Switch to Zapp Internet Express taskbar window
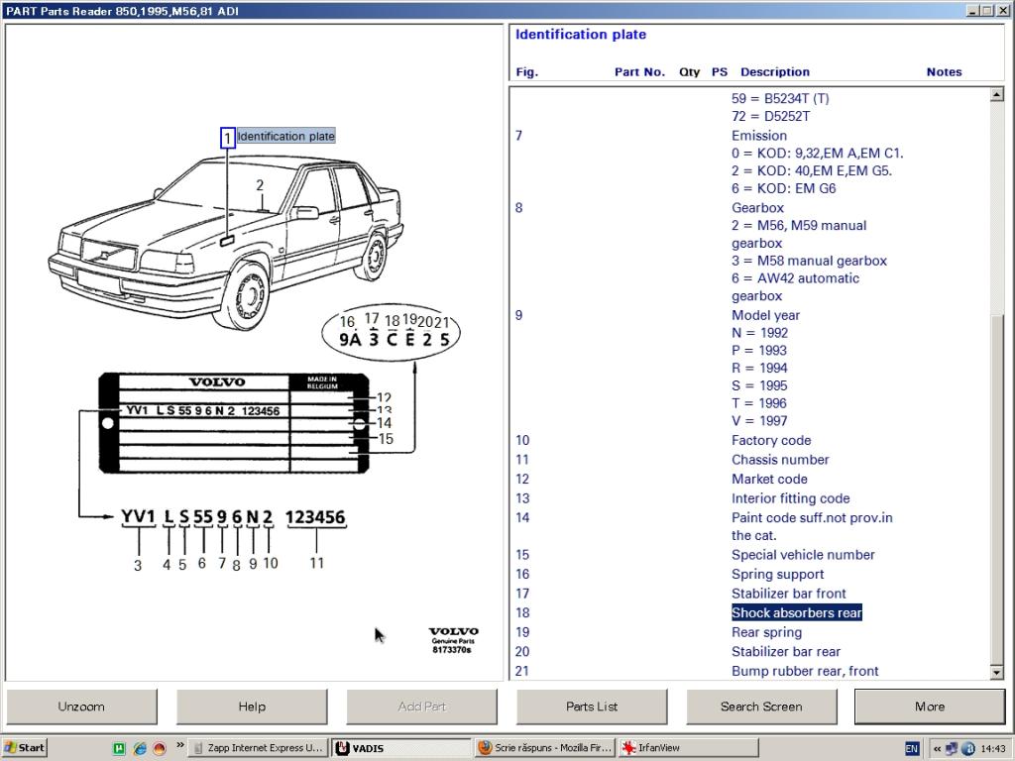Viewport: 1015px width, 761px height. click(259, 747)
